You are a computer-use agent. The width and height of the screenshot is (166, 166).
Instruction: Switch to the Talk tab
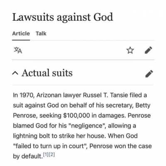[x=41, y=34]
